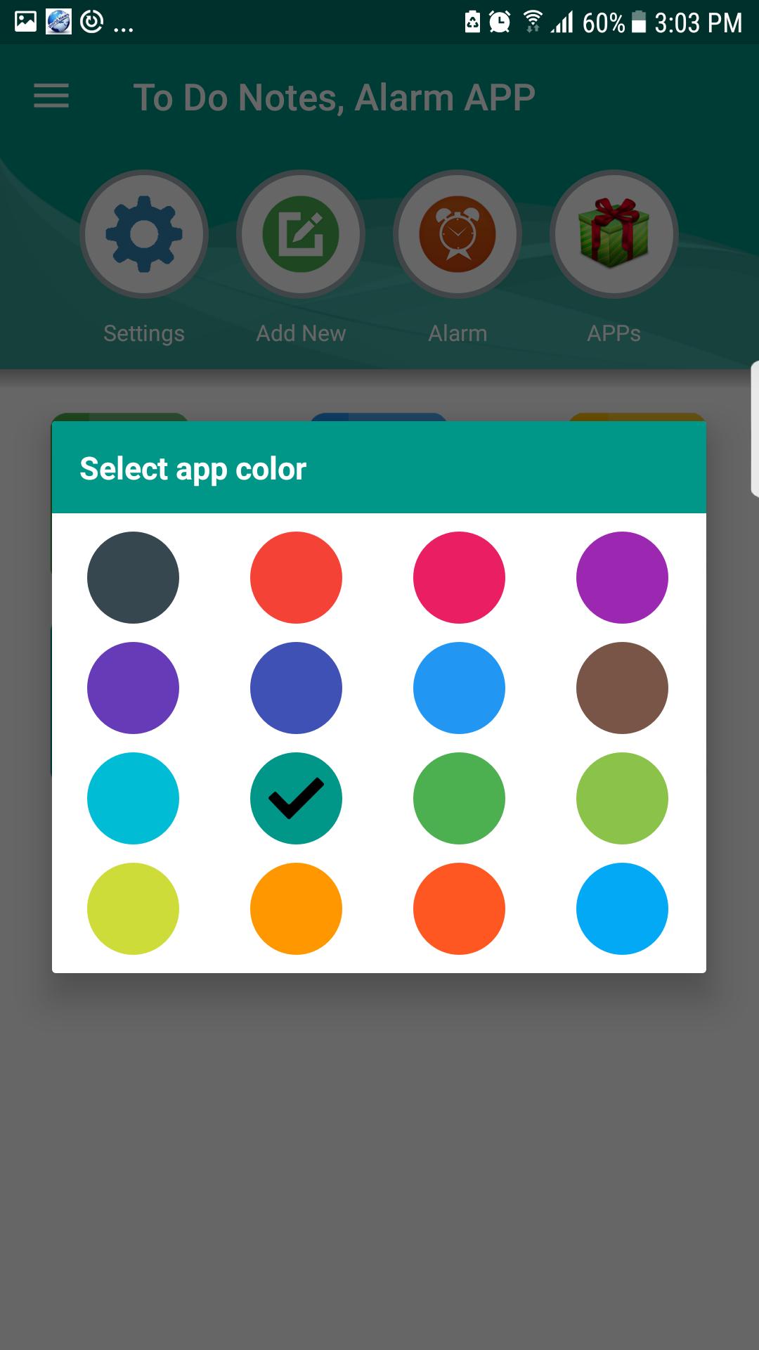Click the Add New label
The image size is (759, 1350).
point(301,333)
